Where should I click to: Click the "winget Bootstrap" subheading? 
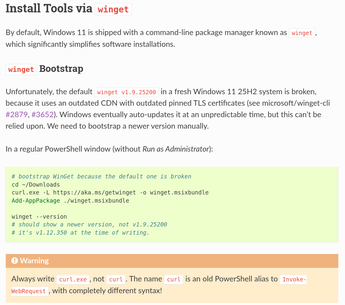coord(44,69)
